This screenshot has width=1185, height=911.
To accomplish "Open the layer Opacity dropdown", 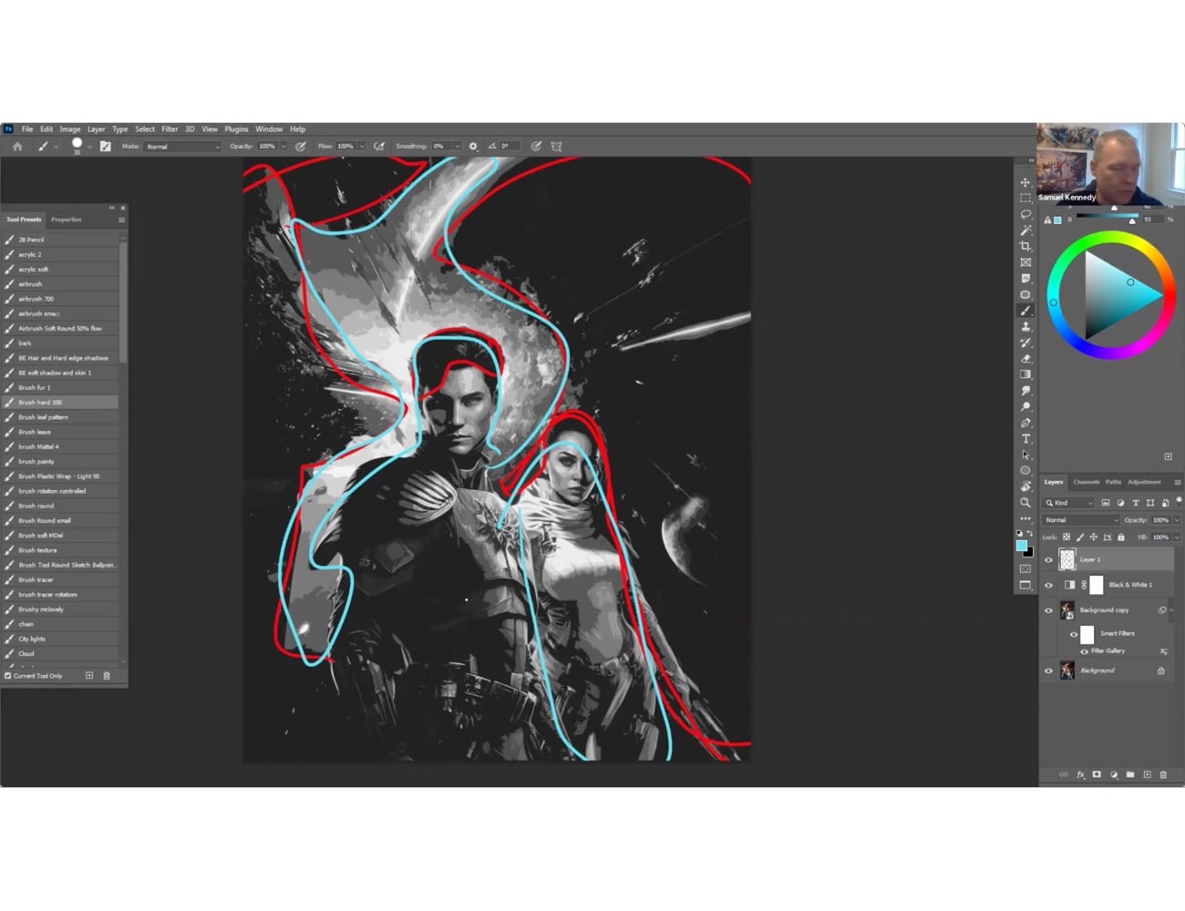I will [x=1177, y=520].
